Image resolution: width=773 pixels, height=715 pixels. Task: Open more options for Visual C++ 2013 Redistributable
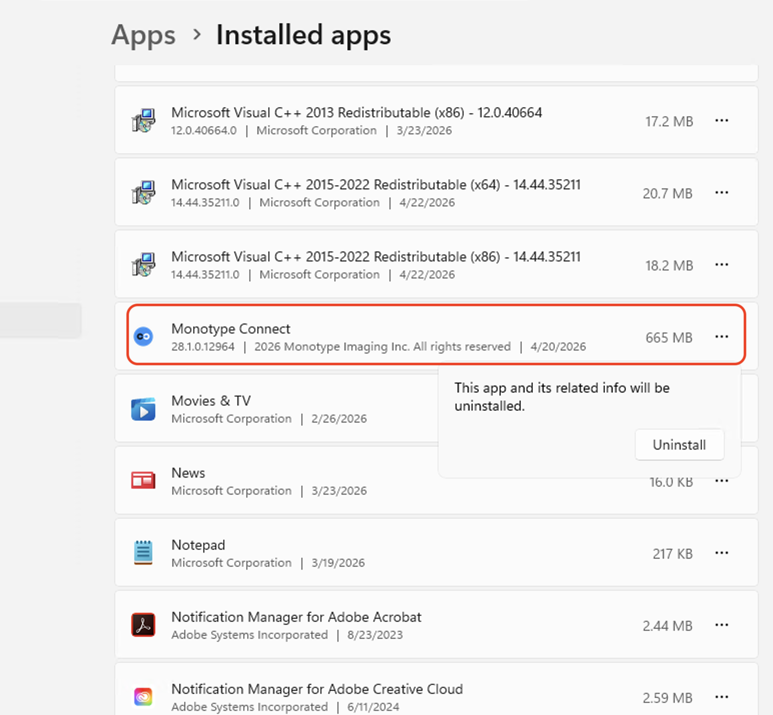tap(721, 121)
